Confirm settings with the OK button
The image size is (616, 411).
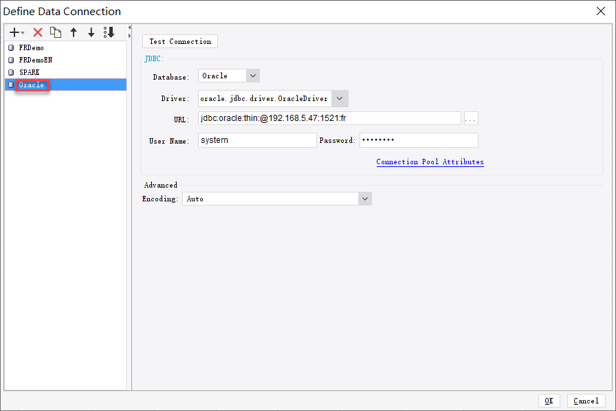(x=549, y=401)
